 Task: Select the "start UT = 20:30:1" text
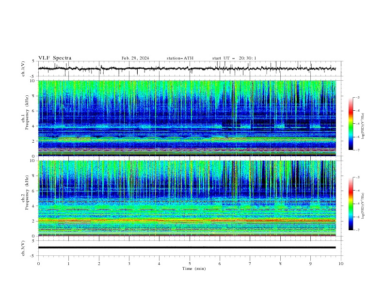tap(234, 58)
